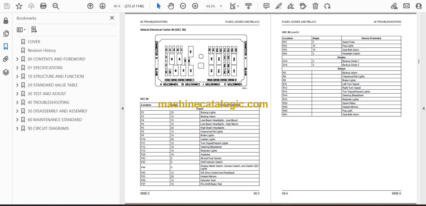
Task: Zoom in with the plus button
Action: 195,6
